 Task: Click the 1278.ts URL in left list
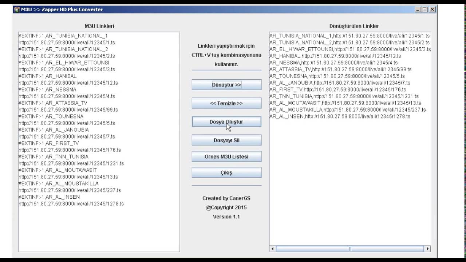(x=71, y=204)
